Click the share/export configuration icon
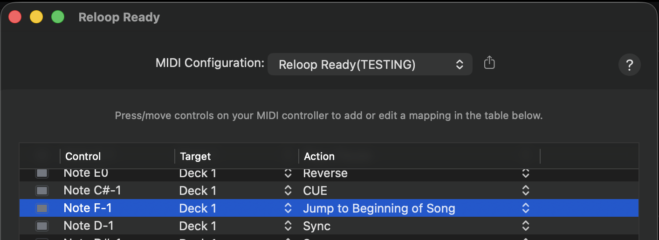The image size is (659, 240). click(489, 63)
